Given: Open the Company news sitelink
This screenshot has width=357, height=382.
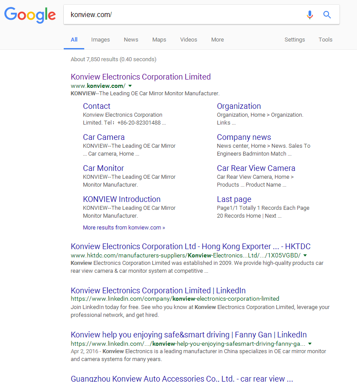Looking at the screenshot, I should click(x=244, y=137).
